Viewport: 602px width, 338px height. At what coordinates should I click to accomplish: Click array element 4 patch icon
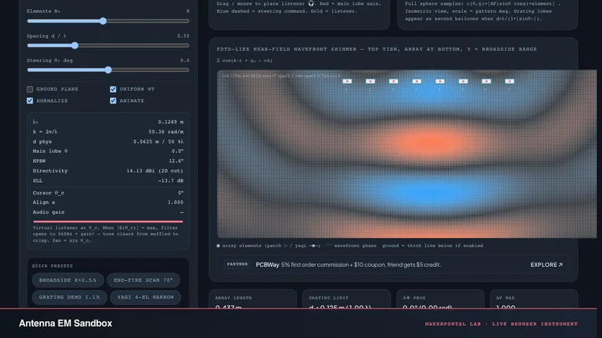pyautogui.click(x=440, y=82)
